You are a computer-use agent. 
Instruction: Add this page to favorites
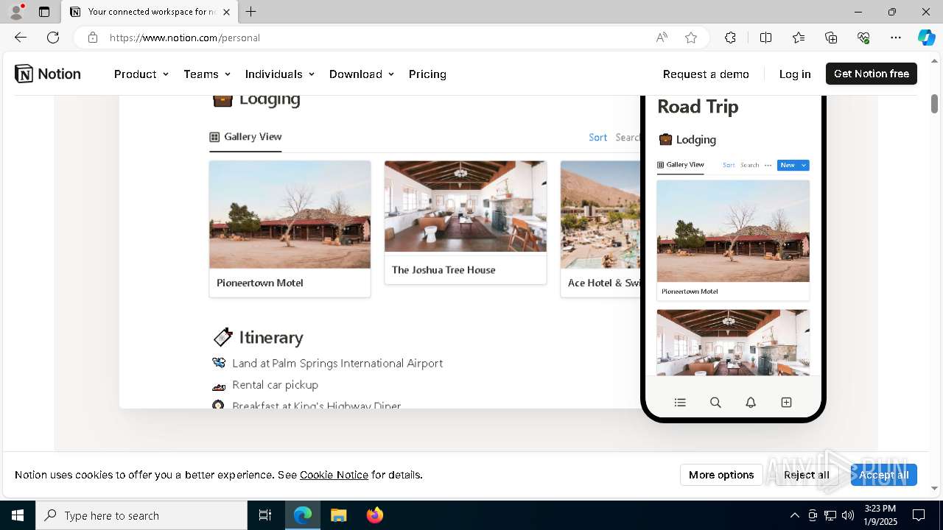(x=691, y=38)
